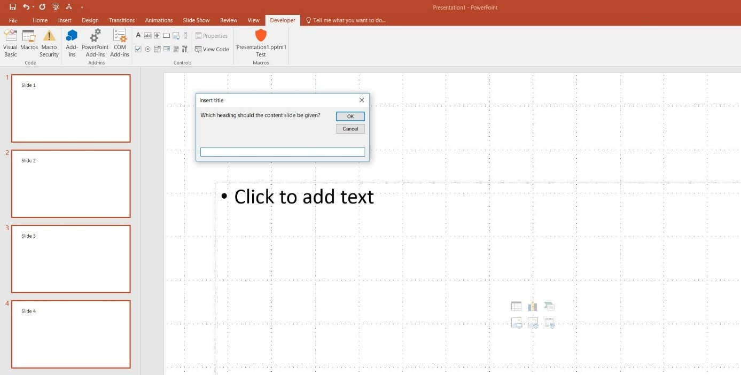741x375 pixels.
Task: Open Customize Quick Access Toolbar dropdown
Action: tap(82, 7)
